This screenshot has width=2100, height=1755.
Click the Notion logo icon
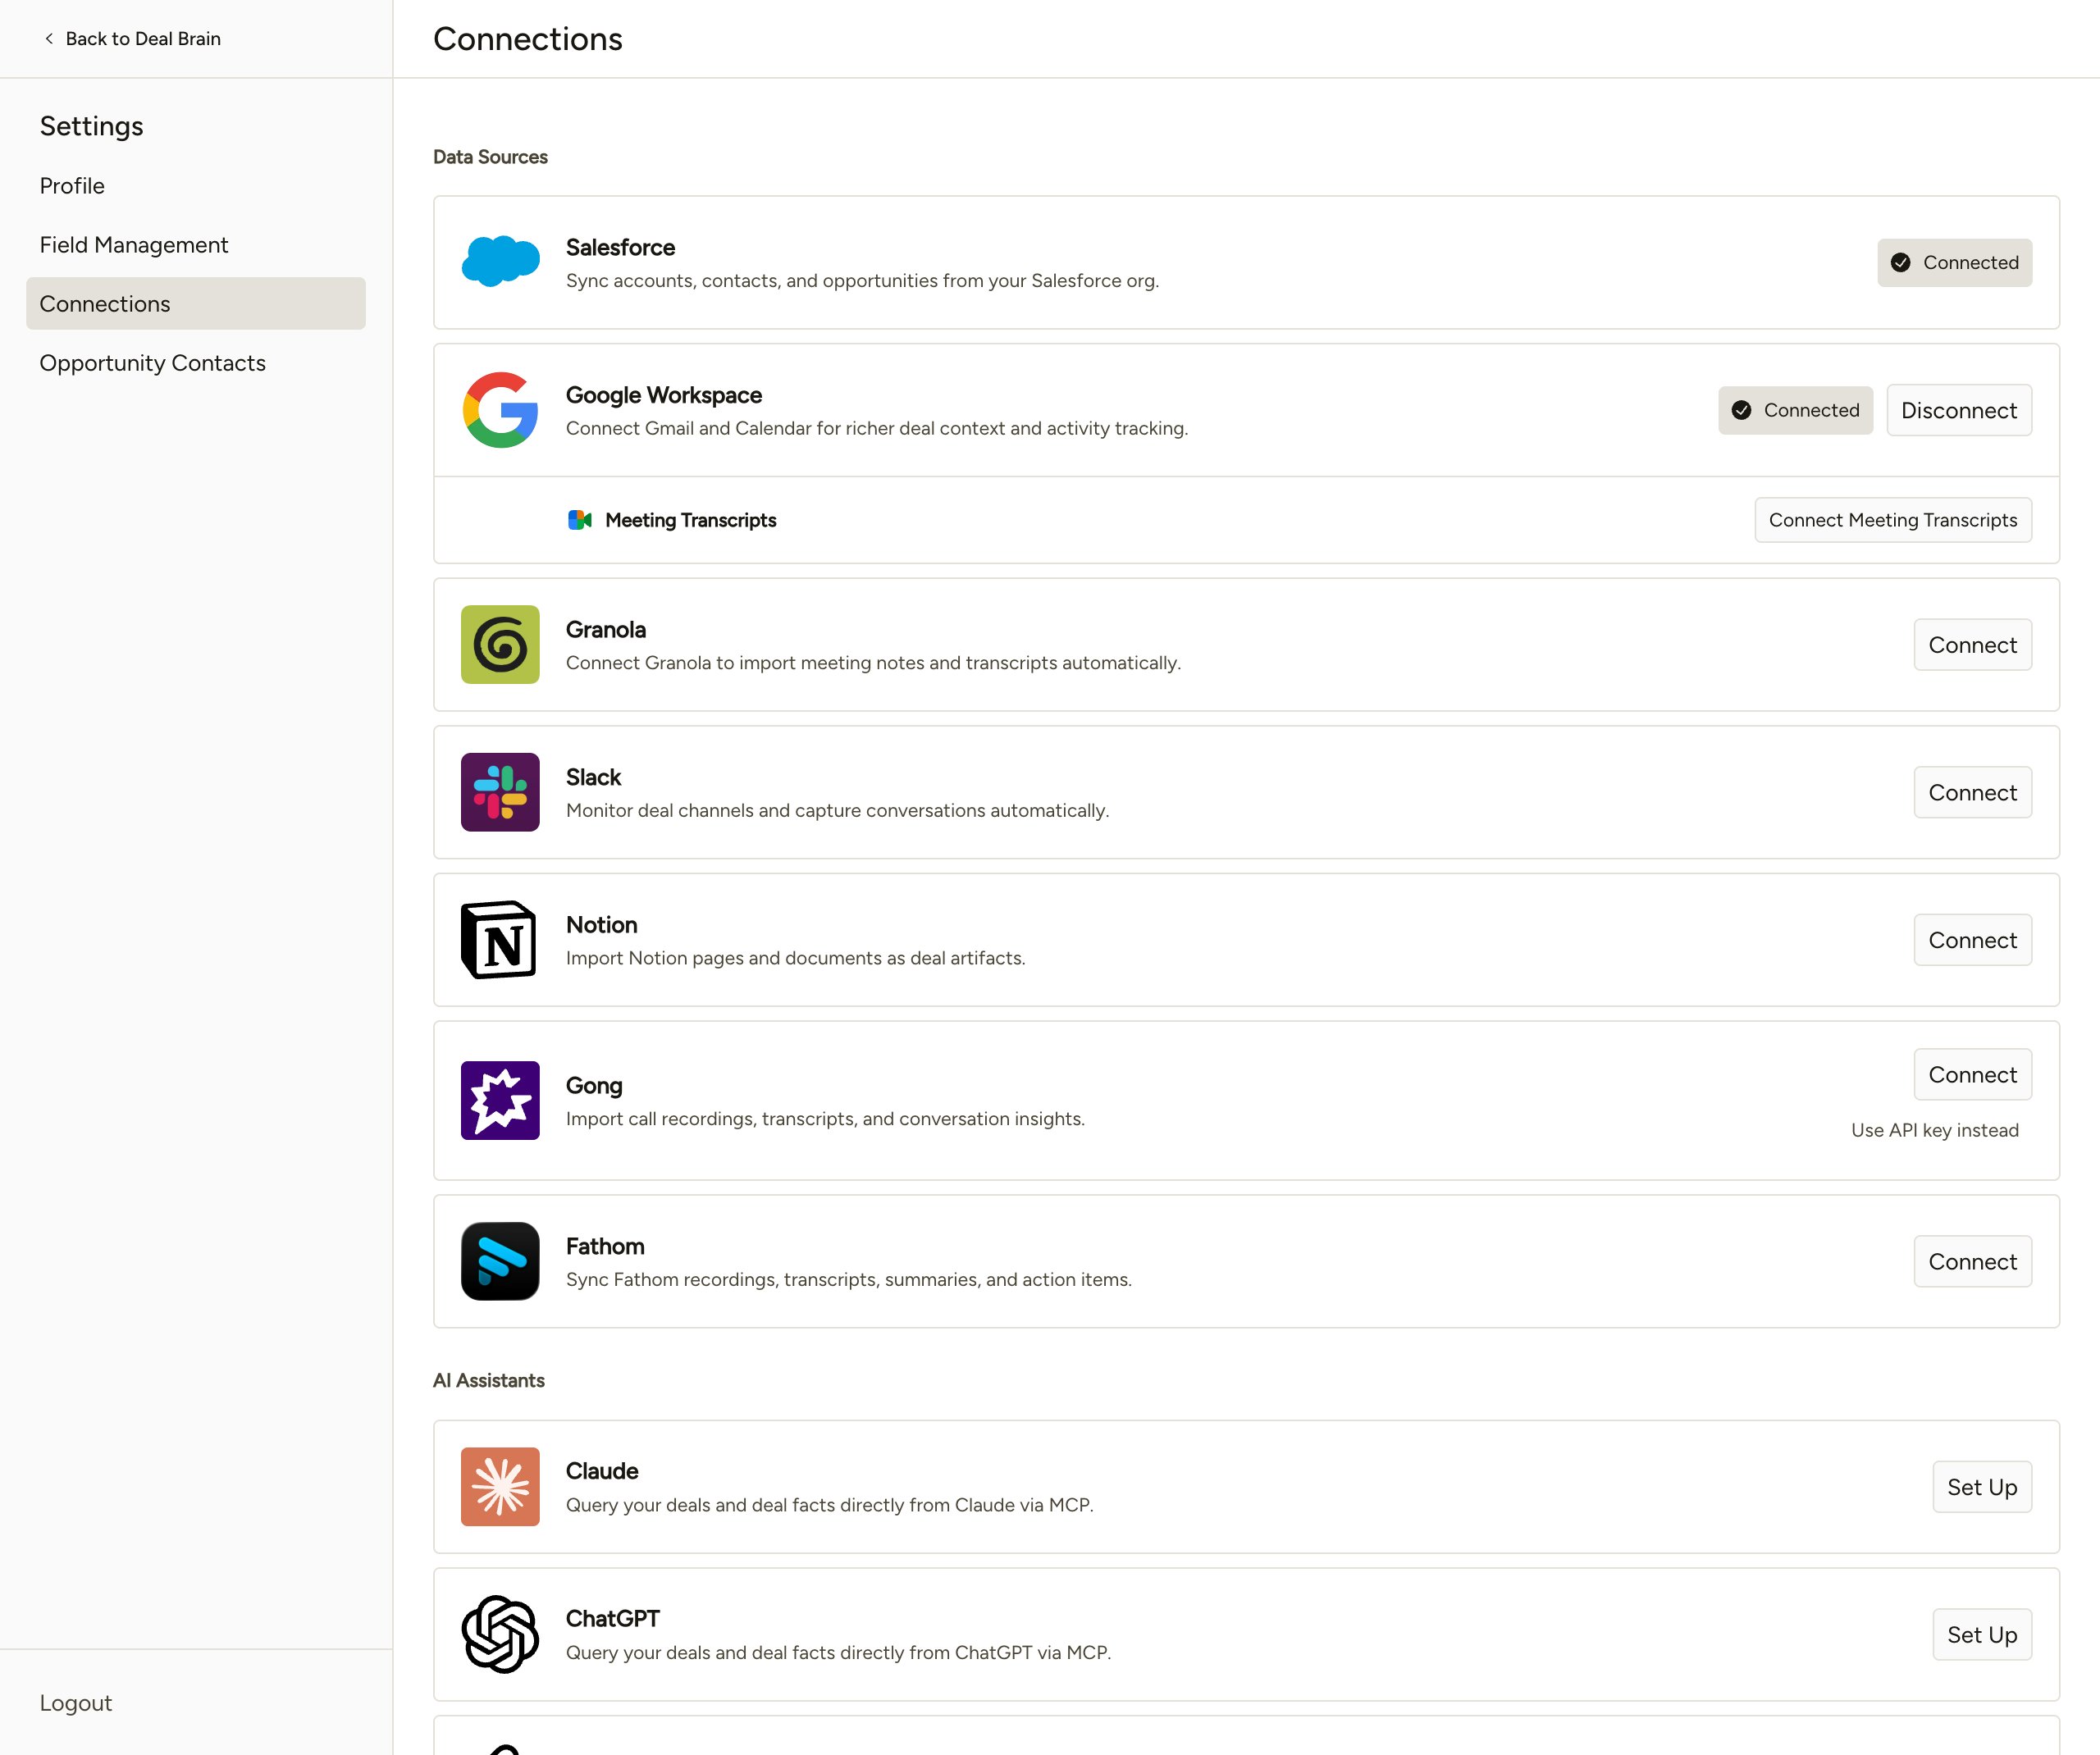point(499,940)
